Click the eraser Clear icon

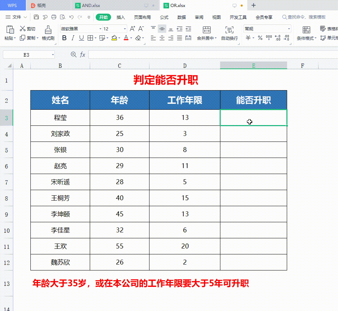point(138,38)
